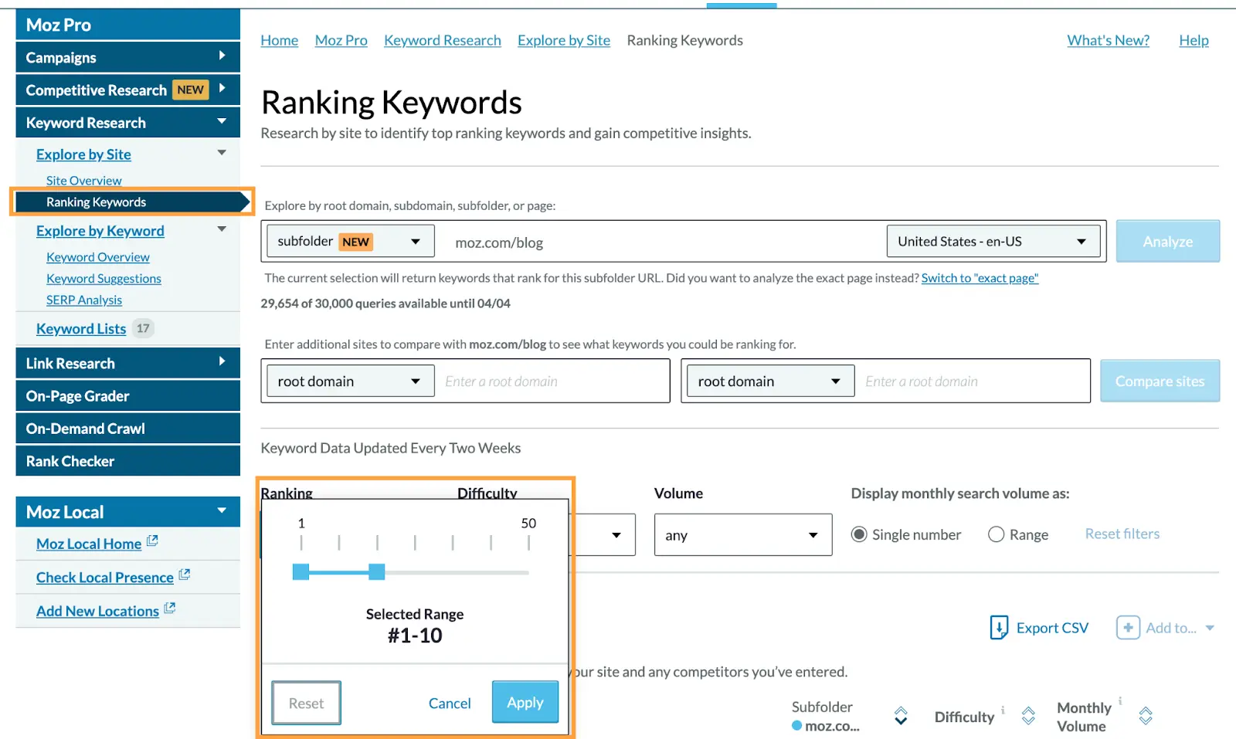Sort by Monthly Volume arrows icon

1146,716
